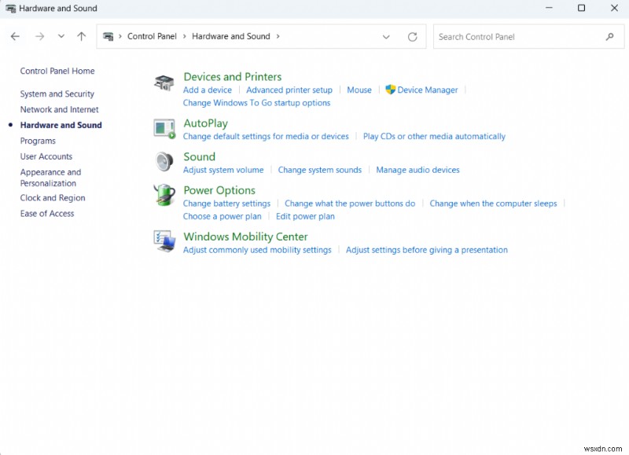Select Hardware and Sound breadcrumb
629x455 pixels.
click(231, 36)
